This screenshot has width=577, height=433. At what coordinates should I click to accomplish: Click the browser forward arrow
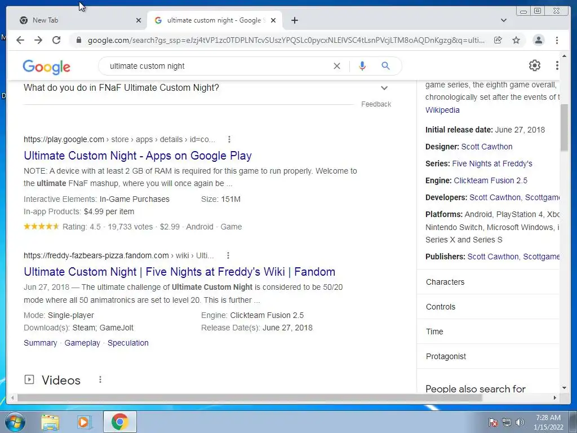click(38, 40)
